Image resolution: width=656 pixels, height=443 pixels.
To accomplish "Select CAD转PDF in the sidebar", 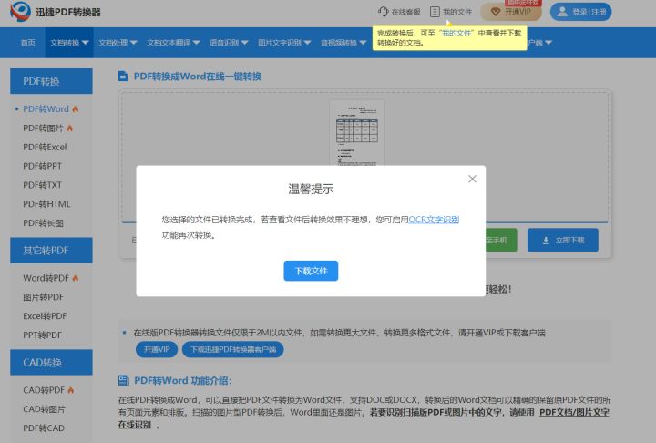I will [44, 390].
